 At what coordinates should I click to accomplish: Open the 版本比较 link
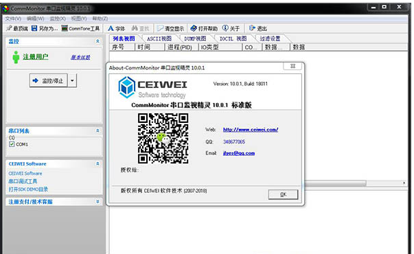tap(80, 57)
